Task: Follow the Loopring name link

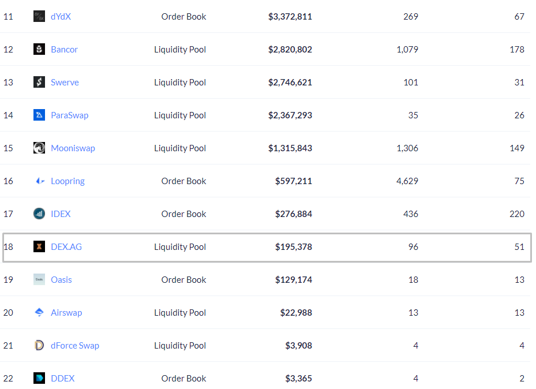Action: click(68, 181)
